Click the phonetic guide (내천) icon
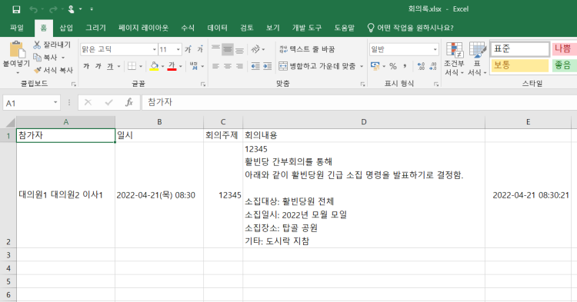This screenshot has width=577, height=302. pyautogui.click(x=194, y=66)
